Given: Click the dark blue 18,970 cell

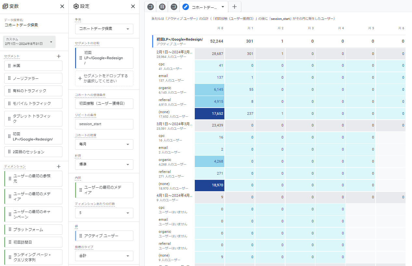Looking at the screenshot, I should (209, 185).
